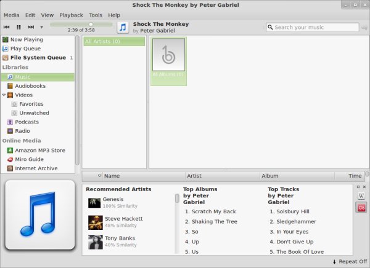Viewport: 370px width, 268px height.
Task: Open the Play Queue source
Action: (38, 49)
